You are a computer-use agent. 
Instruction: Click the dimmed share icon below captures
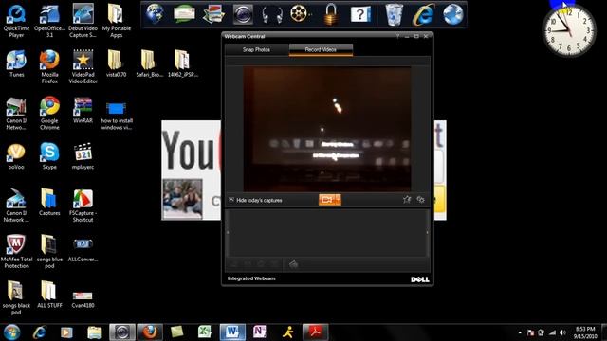point(293,264)
